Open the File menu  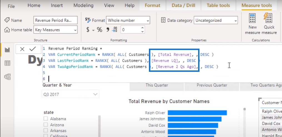[11, 6]
